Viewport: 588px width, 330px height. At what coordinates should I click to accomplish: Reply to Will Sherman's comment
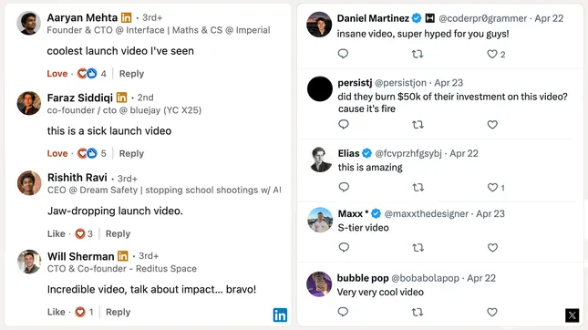(119, 312)
